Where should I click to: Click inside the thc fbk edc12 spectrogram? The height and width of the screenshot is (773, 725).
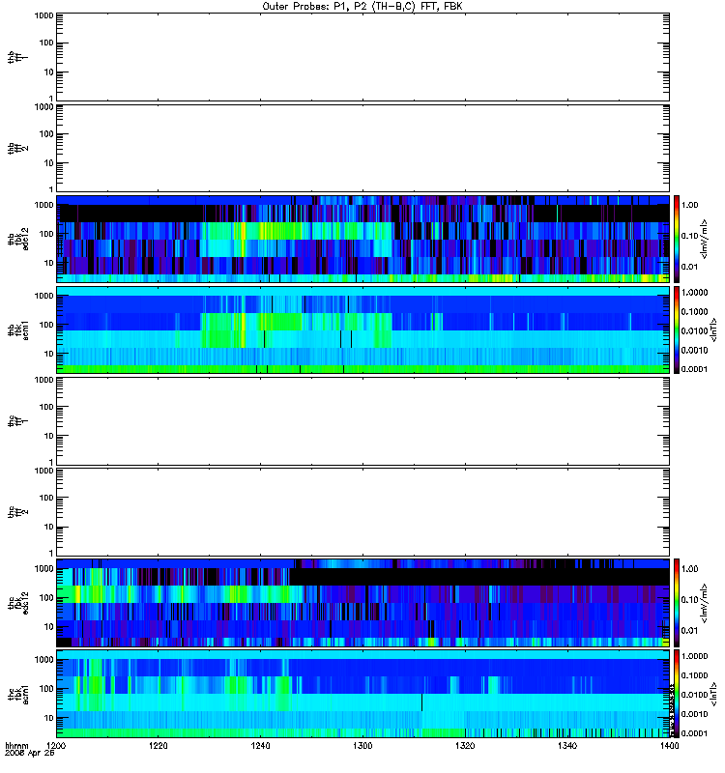tap(362, 603)
